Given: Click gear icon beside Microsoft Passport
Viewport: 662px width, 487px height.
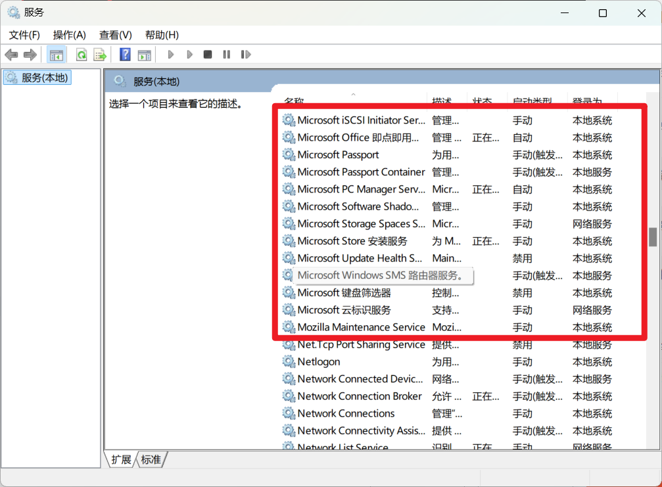Looking at the screenshot, I should [289, 155].
